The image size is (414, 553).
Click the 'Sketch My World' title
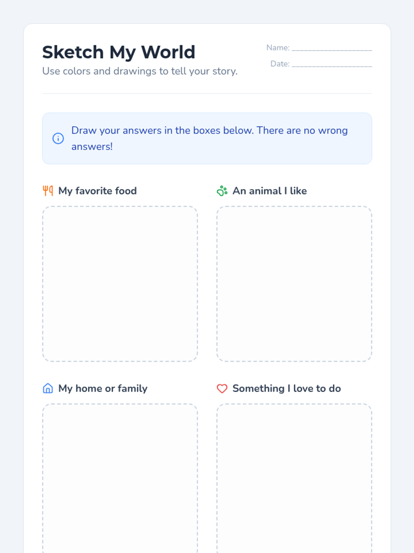[119, 52]
